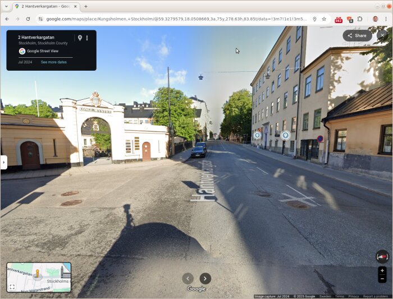Click the browser forward arrow
Screen dimensions: 393x299
(17, 19)
